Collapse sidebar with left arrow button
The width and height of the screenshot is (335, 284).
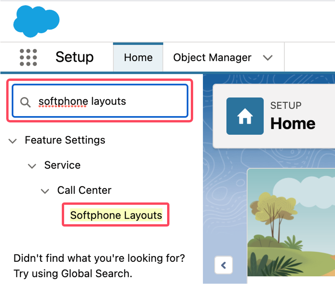point(223,265)
